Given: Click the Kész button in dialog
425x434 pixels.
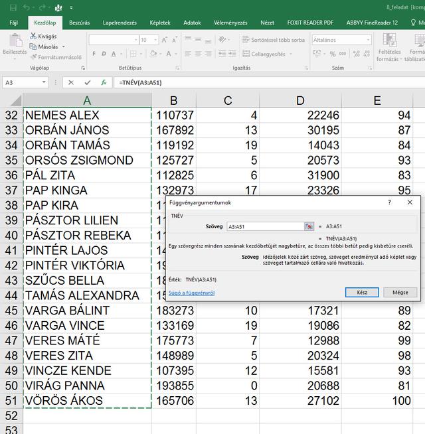Looking at the screenshot, I should pyautogui.click(x=362, y=292).
